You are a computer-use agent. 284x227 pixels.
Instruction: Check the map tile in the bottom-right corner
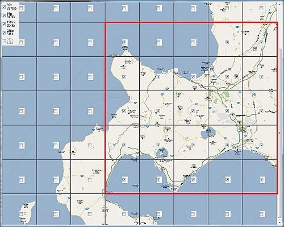pyautogui.click(x=261, y=214)
